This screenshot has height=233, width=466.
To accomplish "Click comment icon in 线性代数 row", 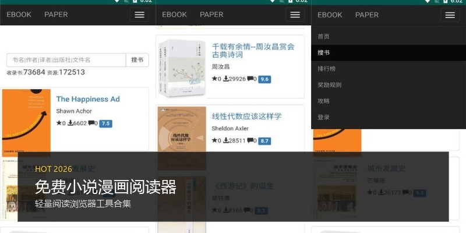I will (x=250, y=140).
